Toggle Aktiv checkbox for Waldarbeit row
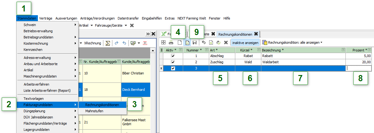The width and height of the screenshot is (374, 133). [173, 62]
